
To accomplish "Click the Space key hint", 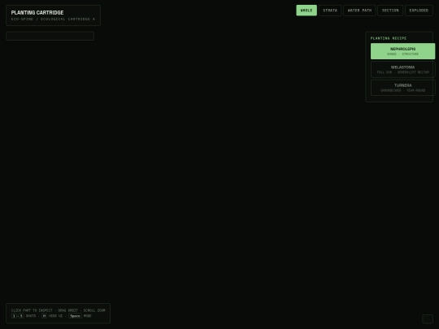I will click(75, 316).
